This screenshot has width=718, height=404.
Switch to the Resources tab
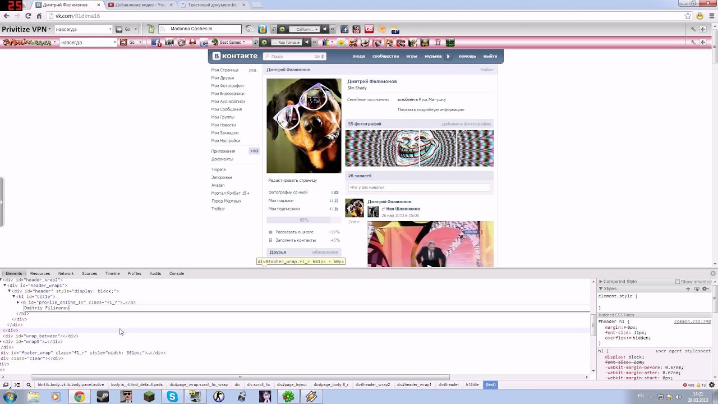[40, 273]
